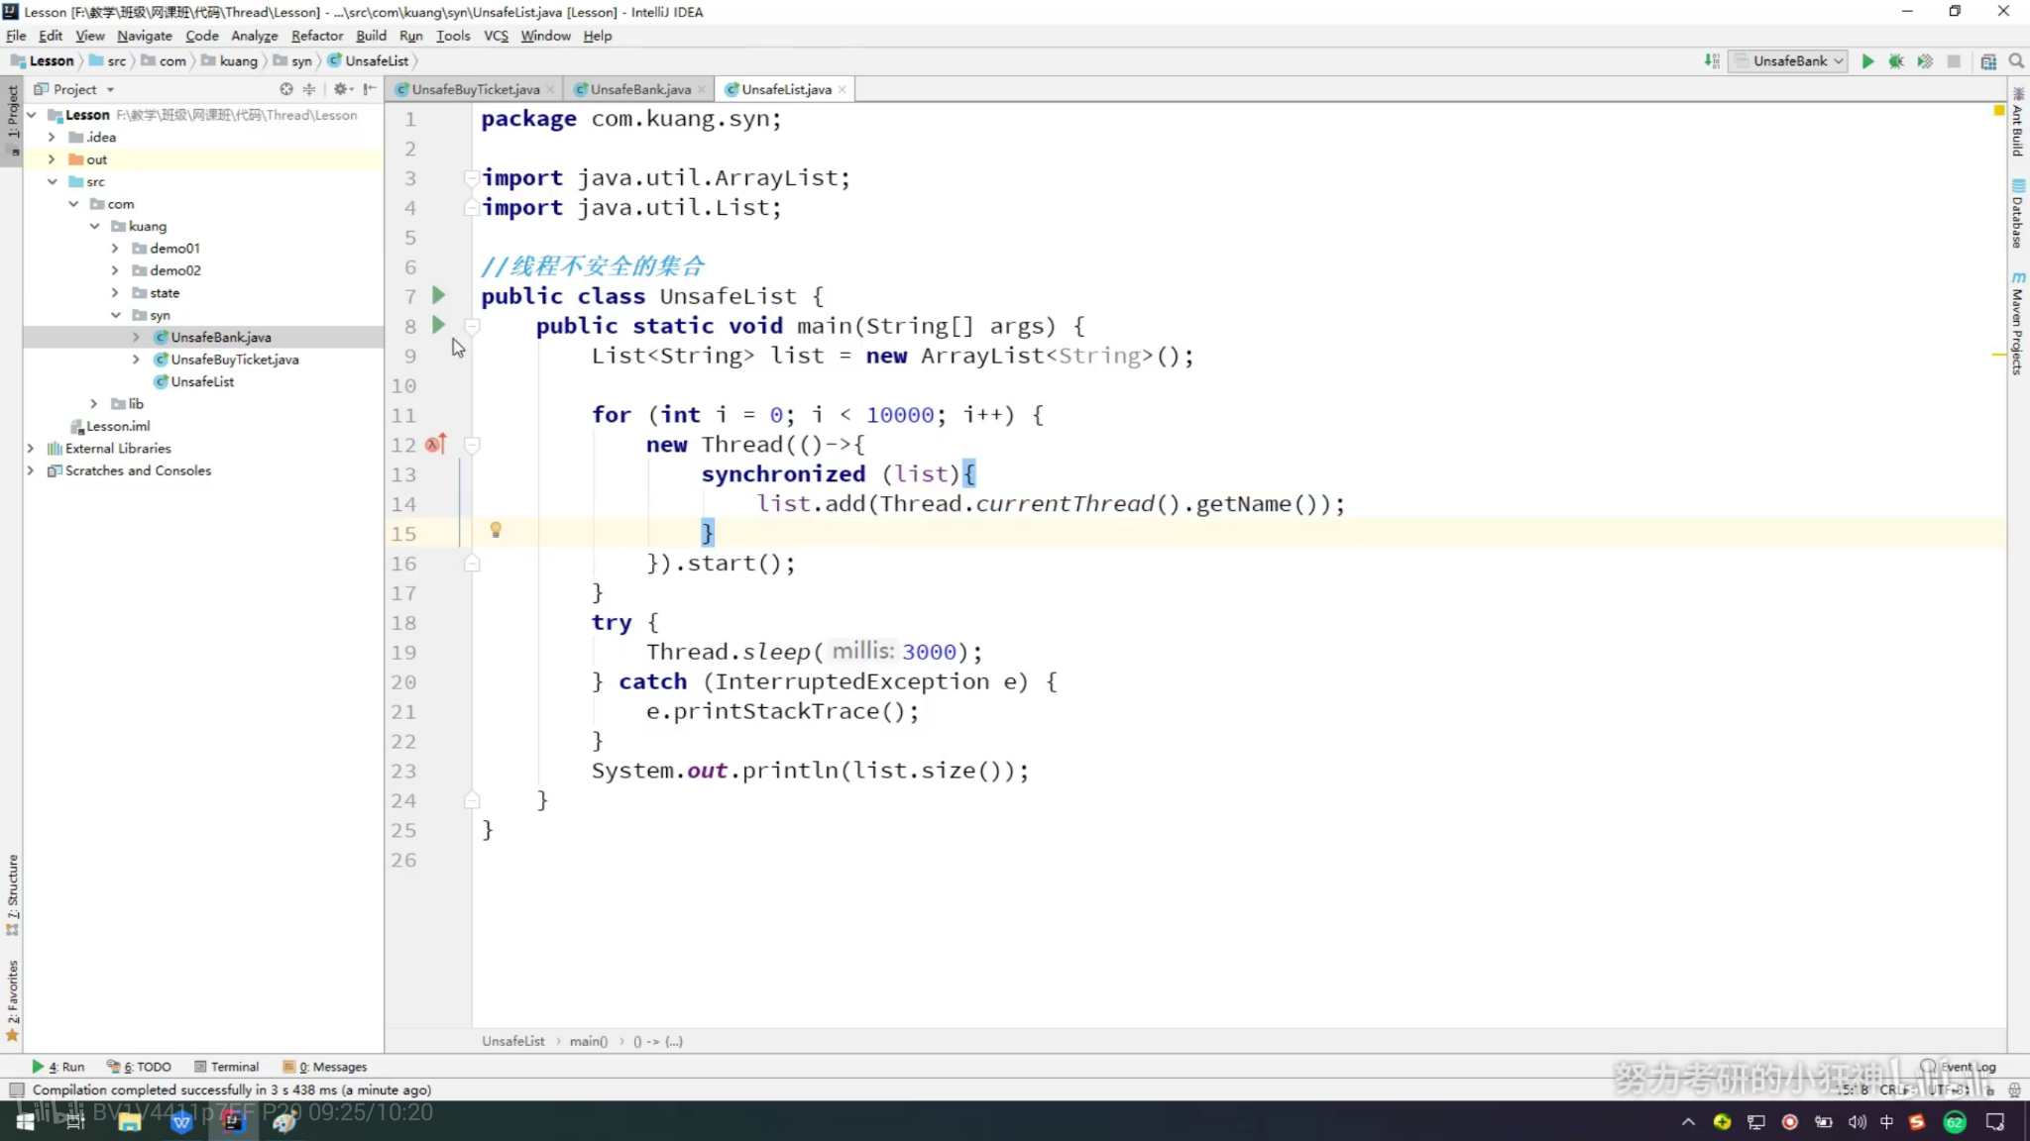Collapse the Lesson root folder

point(32,115)
